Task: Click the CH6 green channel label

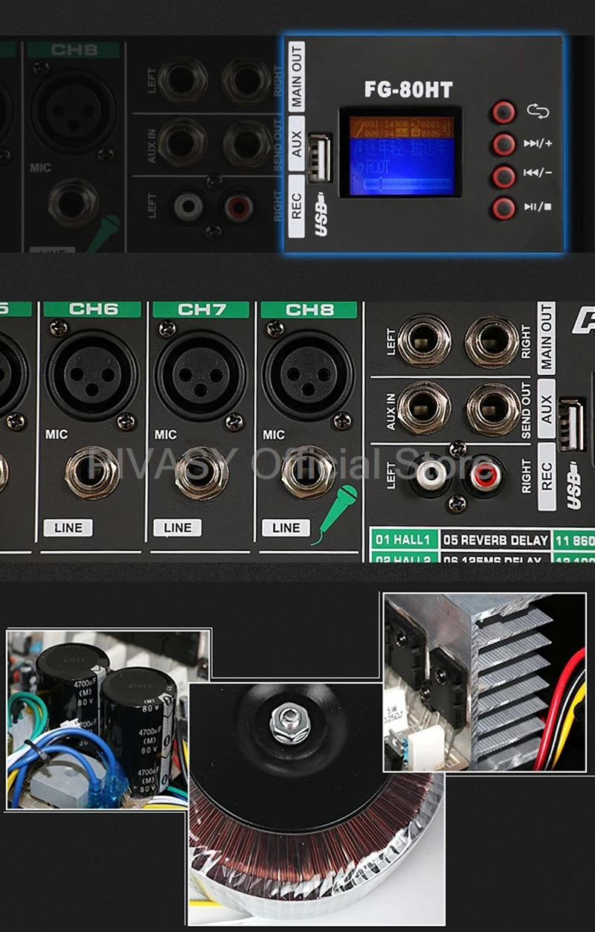Action: click(x=92, y=309)
